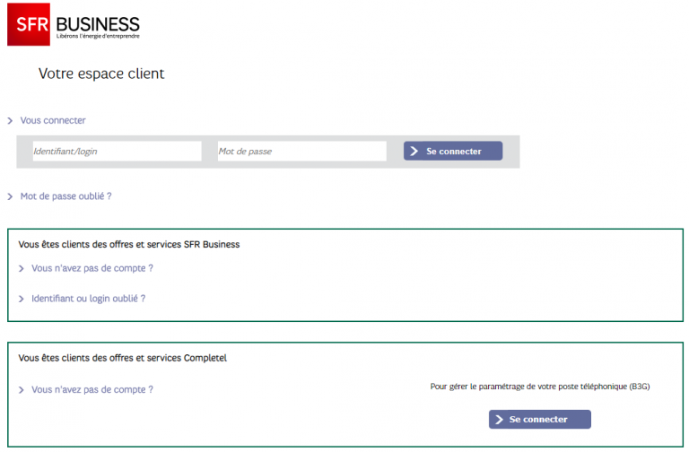Click 'Vous êtes clients des offres et services Completel' text
This screenshot has height=452, width=689.
pos(123,358)
